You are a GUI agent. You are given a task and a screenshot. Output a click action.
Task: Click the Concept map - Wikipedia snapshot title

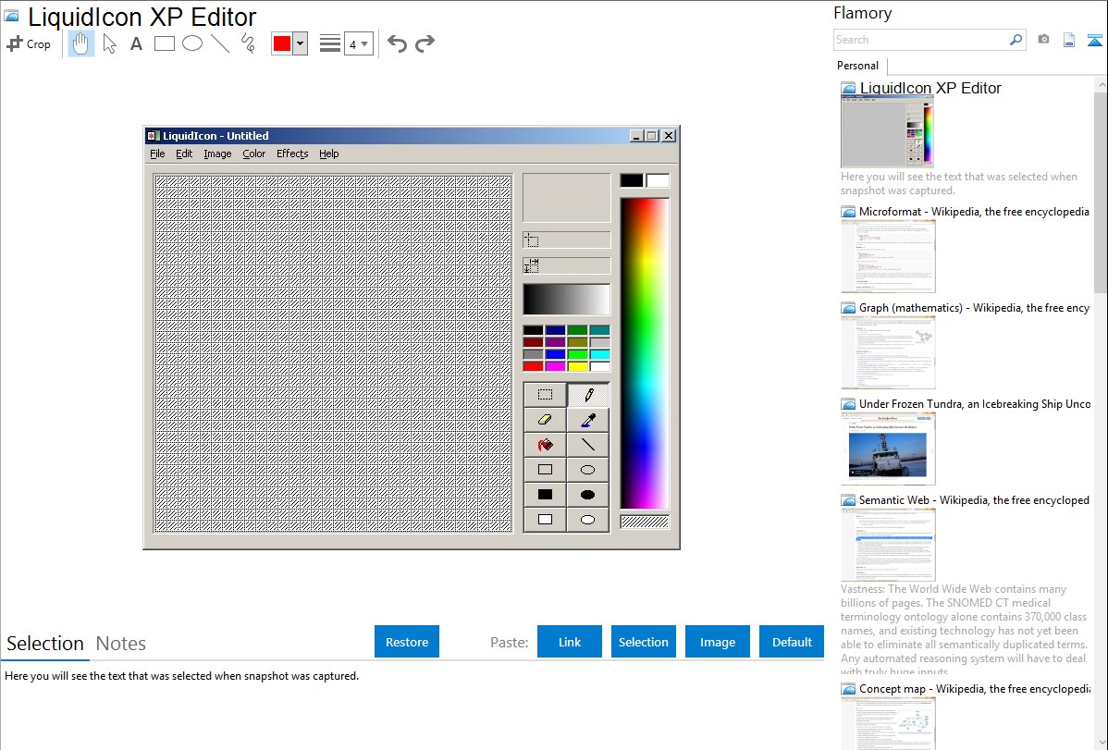(975, 689)
